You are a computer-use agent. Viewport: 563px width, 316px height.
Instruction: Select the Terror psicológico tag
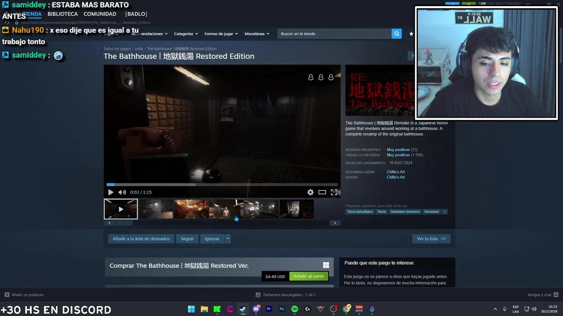(x=360, y=212)
